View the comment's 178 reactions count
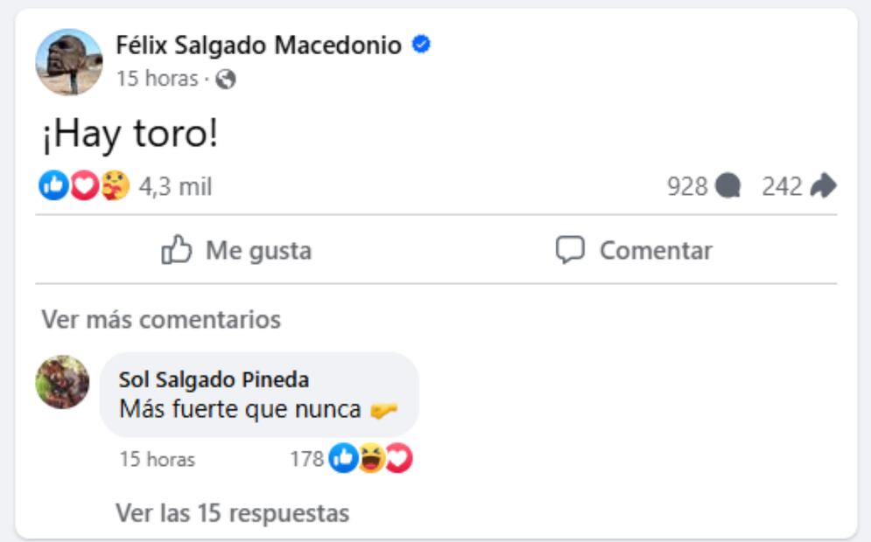 pos(306,459)
